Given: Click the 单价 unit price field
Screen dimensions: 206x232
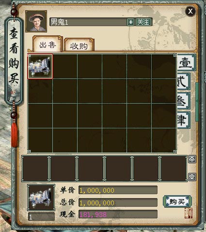Looking at the screenshot, I should click(118, 190).
